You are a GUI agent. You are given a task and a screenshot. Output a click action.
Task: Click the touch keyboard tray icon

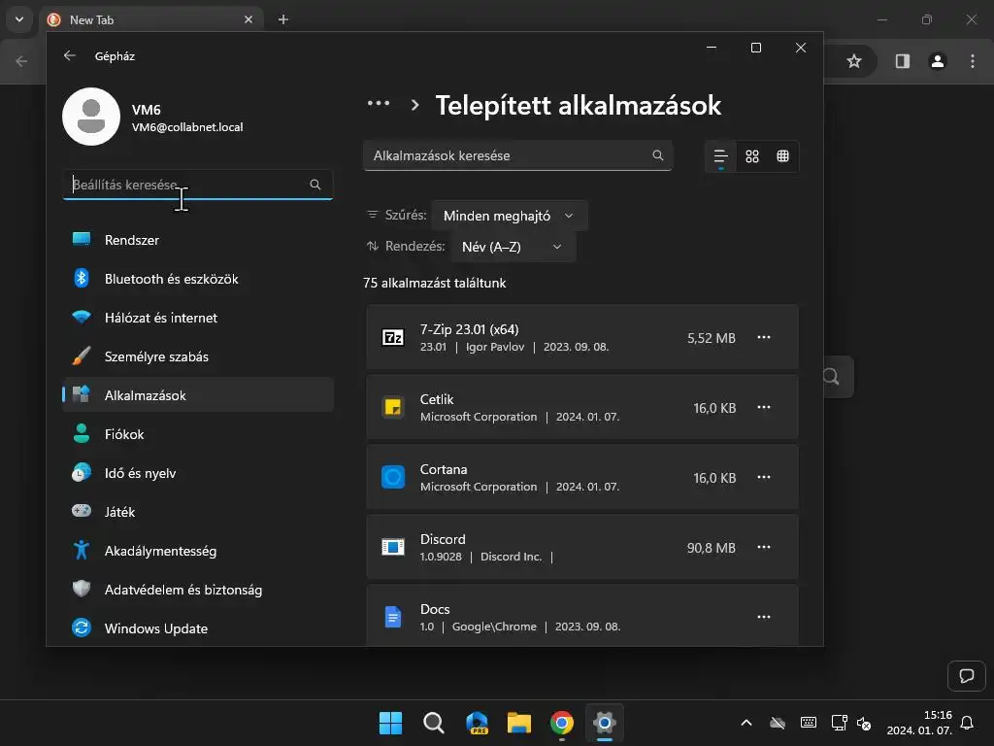(809, 723)
